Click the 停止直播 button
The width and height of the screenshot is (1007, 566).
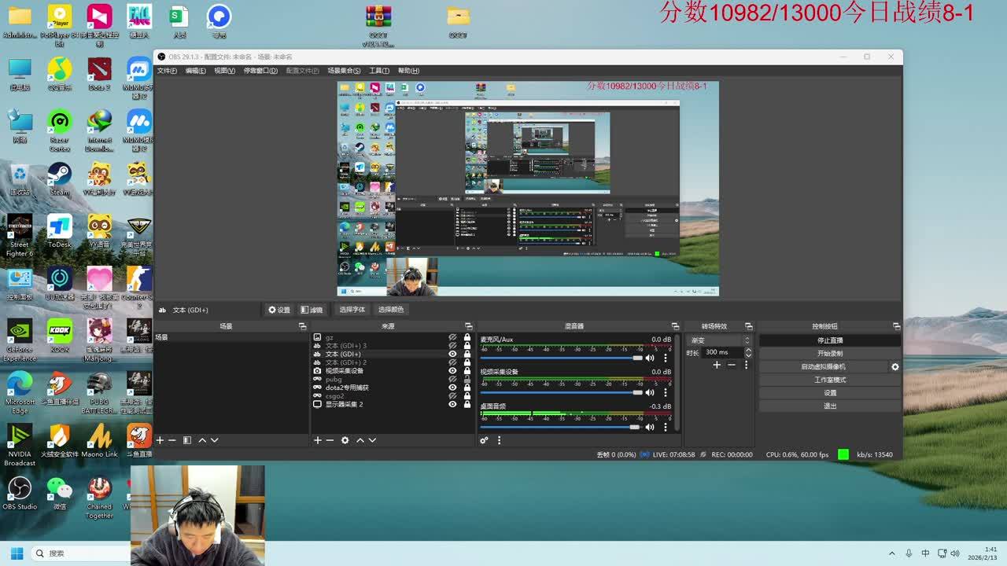pos(829,340)
